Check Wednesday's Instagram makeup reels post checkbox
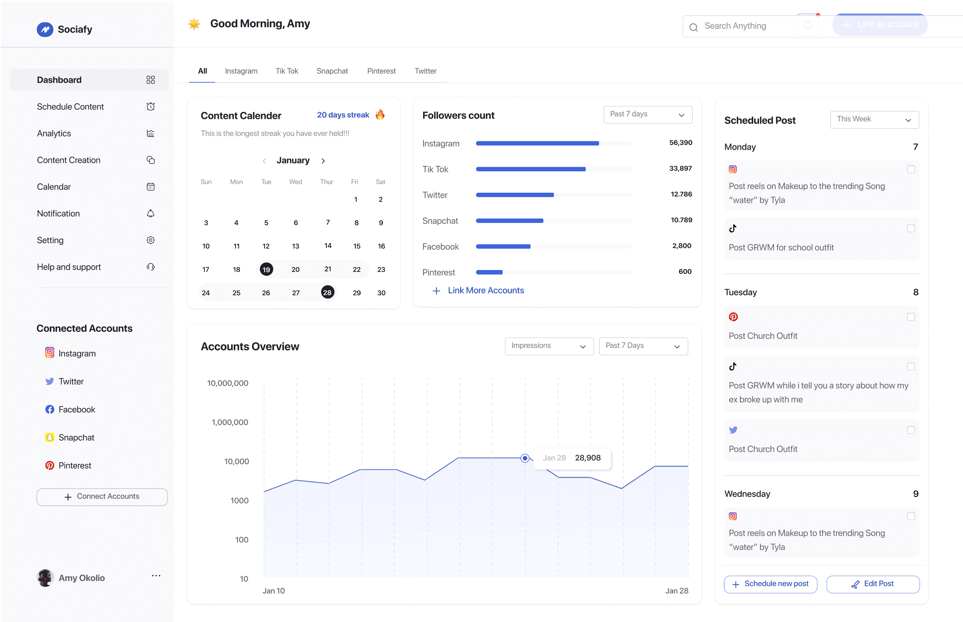Image resolution: width=963 pixels, height=622 pixels. tap(910, 516)
